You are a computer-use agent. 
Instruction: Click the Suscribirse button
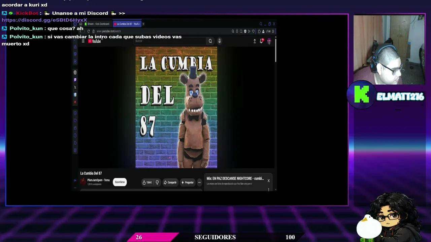(120, 182)
